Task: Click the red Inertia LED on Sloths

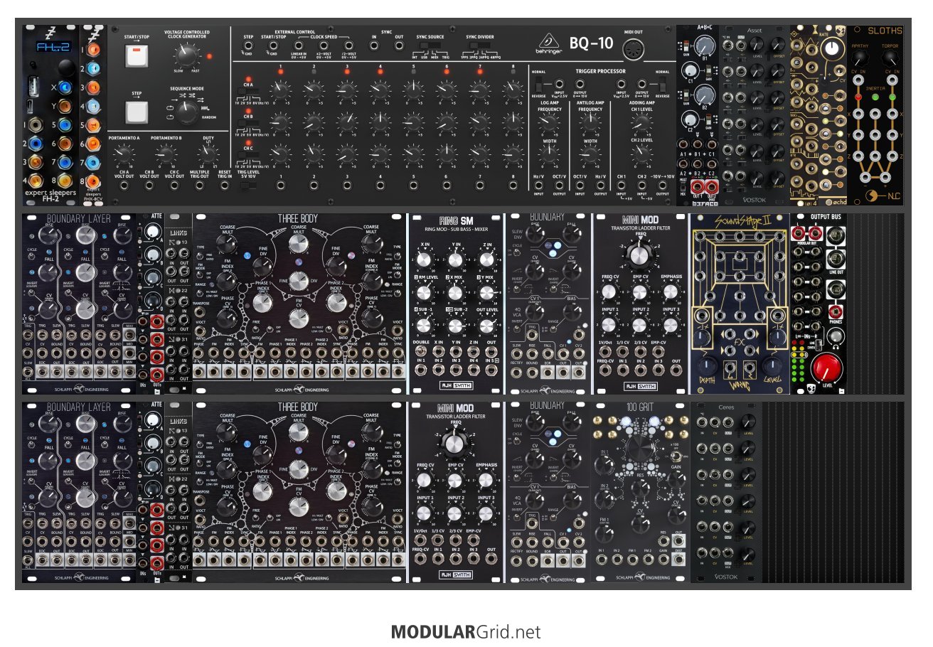Action: pyautogui.click(x=858, y=96)
